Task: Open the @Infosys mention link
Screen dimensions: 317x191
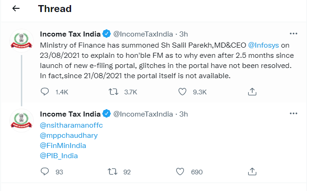Action: point(264,45)
